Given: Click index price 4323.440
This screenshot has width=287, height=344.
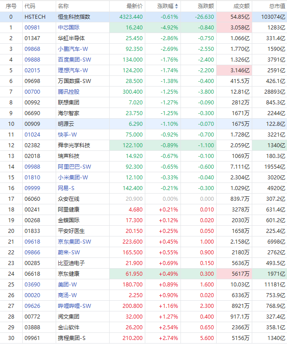Looking at the screenshot, I should (x=131, y=17).
